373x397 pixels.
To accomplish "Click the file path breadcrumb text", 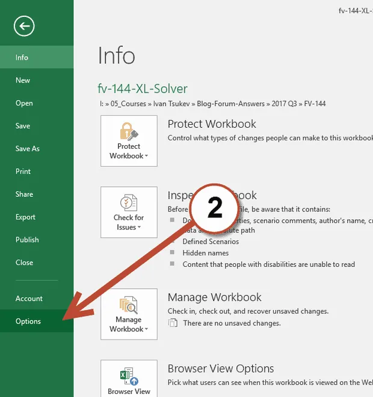I will pos(213,104).
